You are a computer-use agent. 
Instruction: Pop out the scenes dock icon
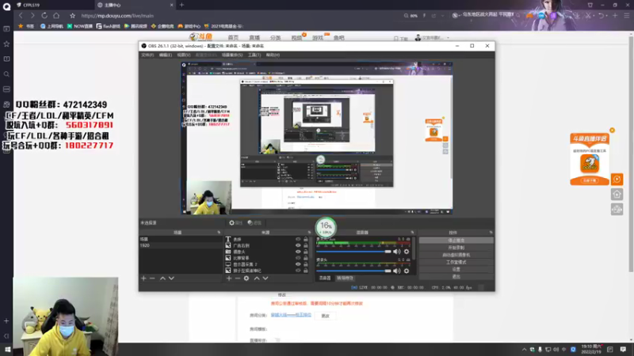[x=219, y=233]
